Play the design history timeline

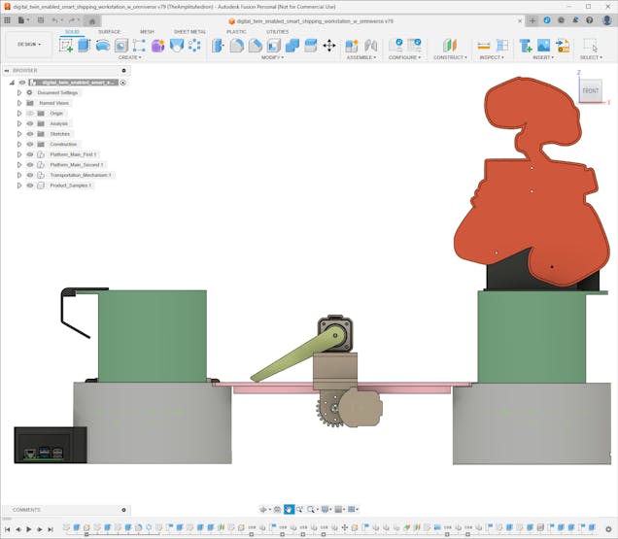(28, 529)
